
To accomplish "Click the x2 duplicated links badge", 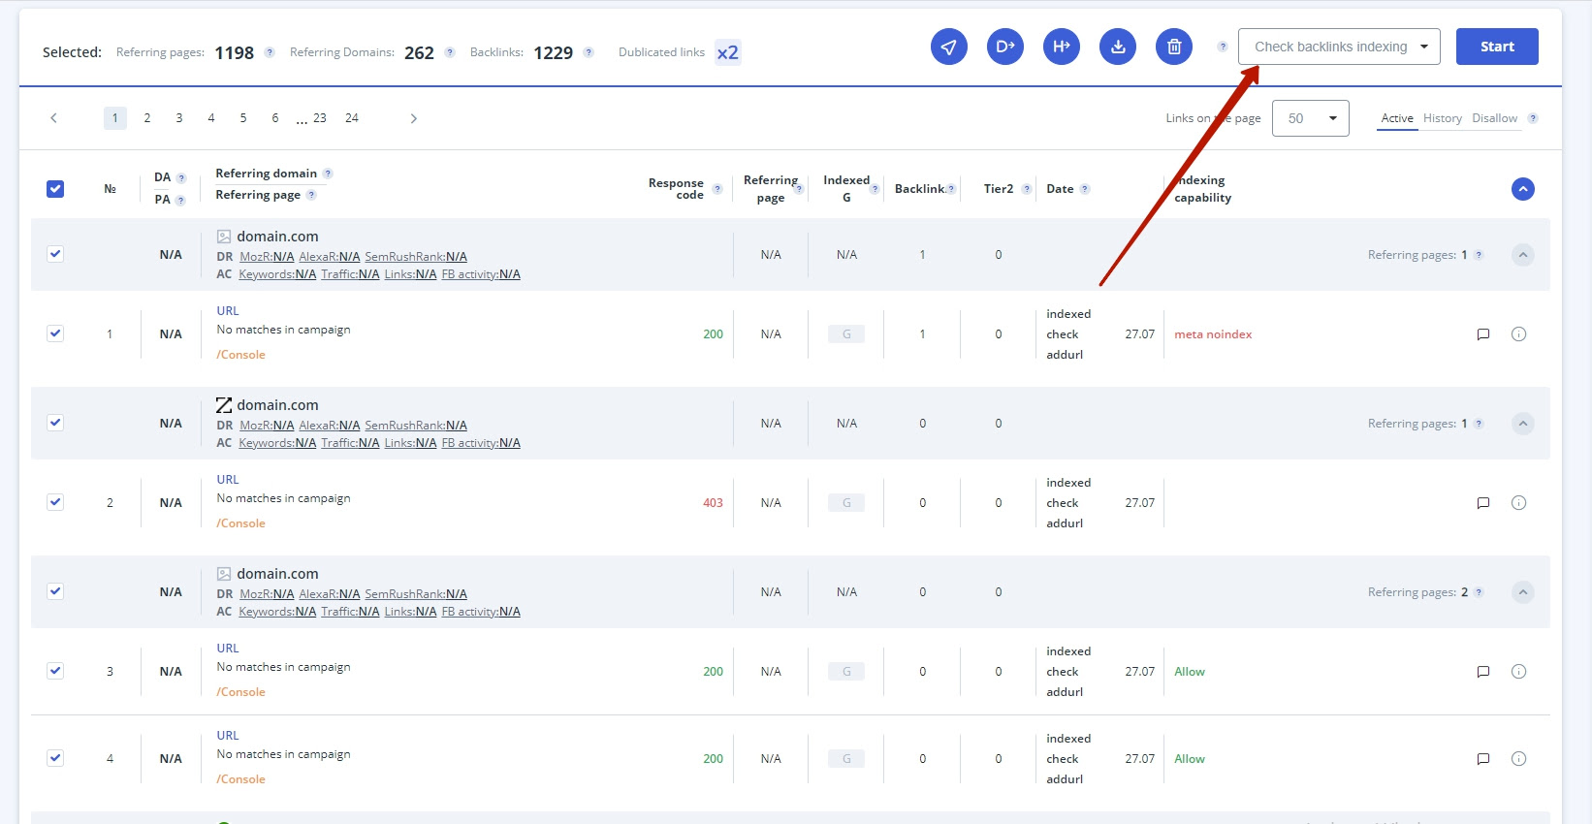I will coord(727,52).
